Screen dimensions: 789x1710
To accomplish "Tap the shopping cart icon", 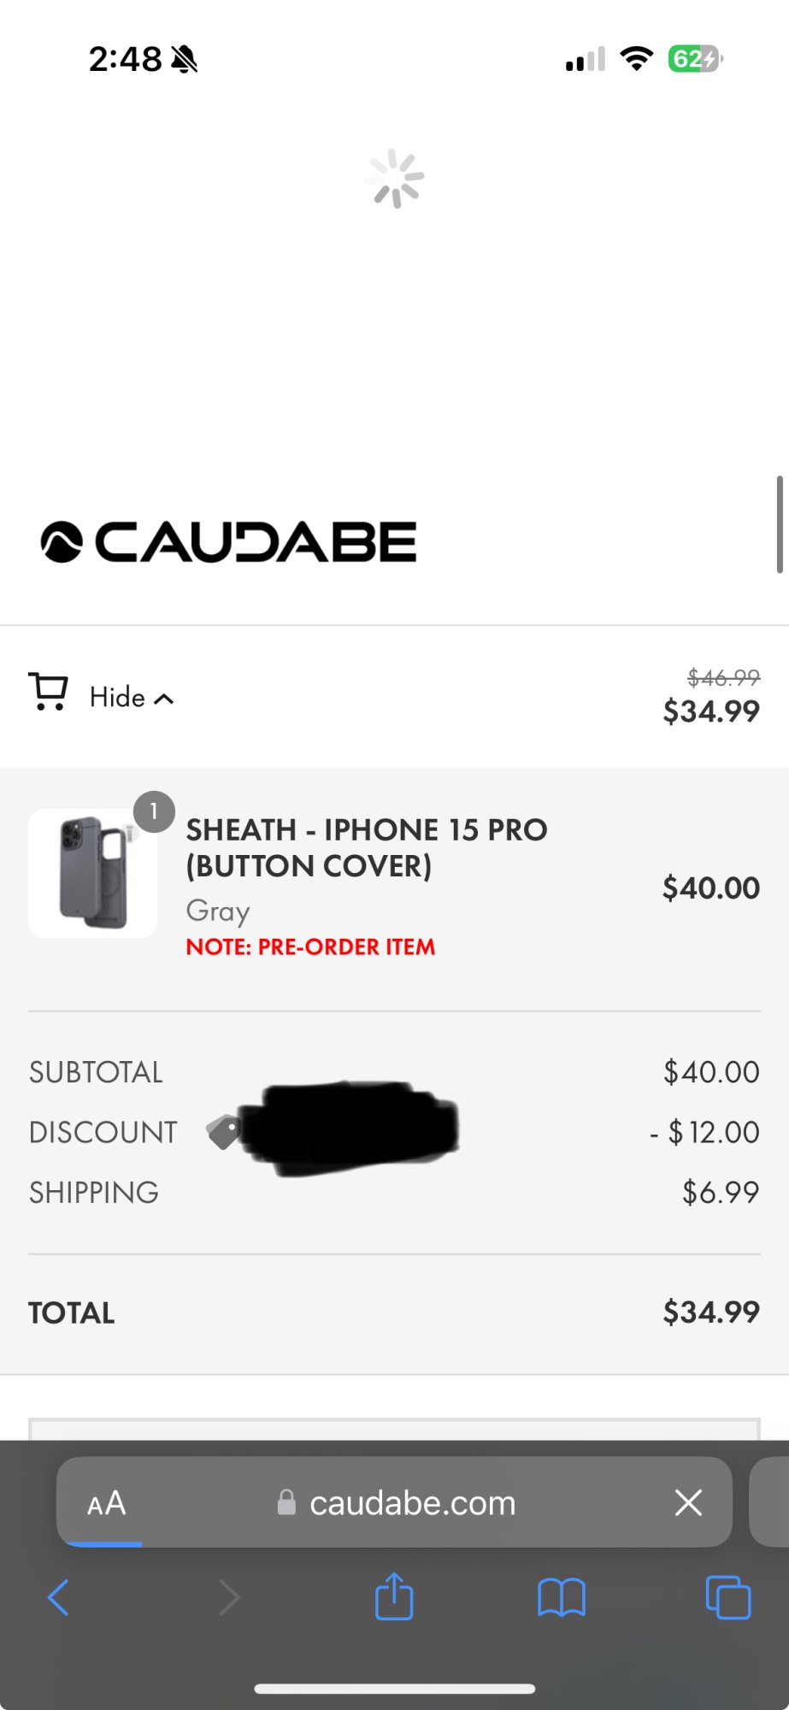I will [x=49, y=692].
